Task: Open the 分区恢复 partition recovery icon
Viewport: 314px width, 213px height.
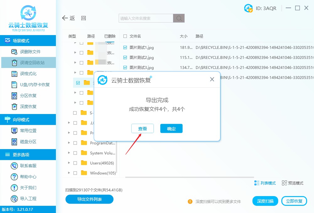Action: tap(14, 96)
